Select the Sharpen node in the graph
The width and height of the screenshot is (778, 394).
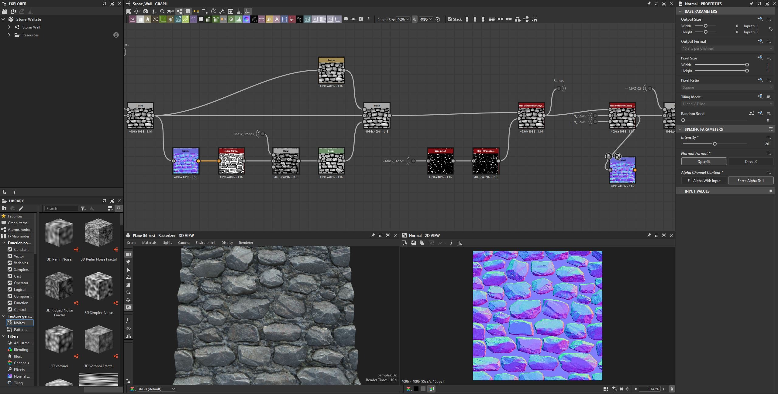pyautogui.click(x=331, y=70)
